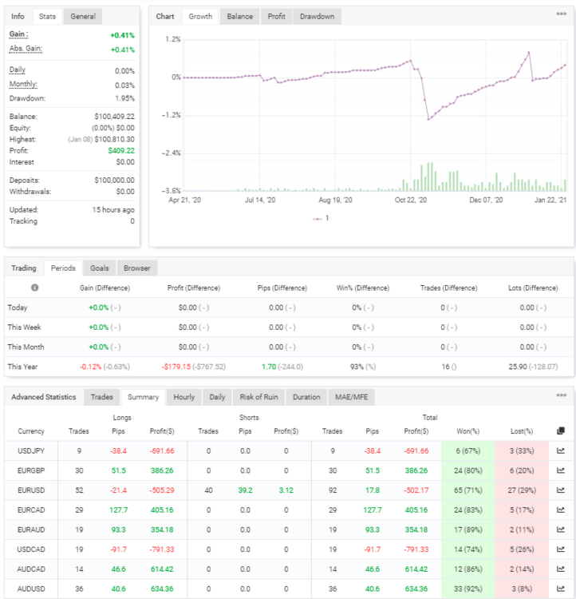Open the Browser tab
576x599 pixels.
[136, 268]
